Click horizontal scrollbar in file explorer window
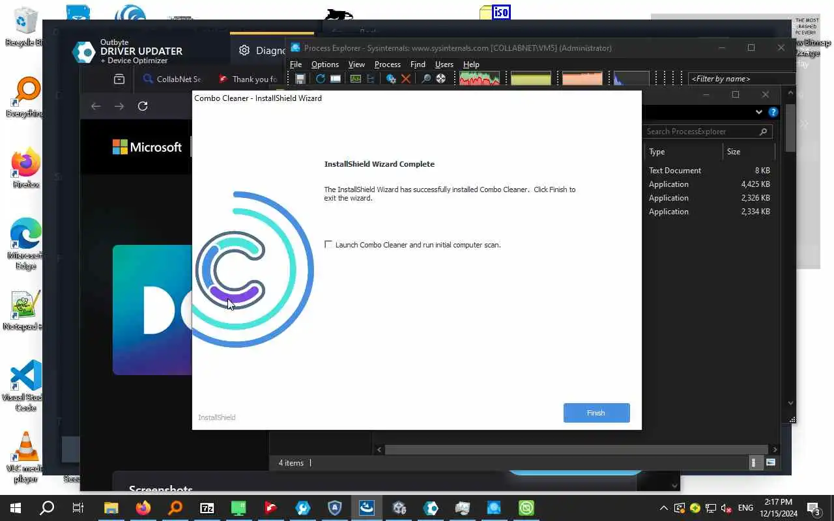Viewport: 834px width, 521px height. (577, 449)
